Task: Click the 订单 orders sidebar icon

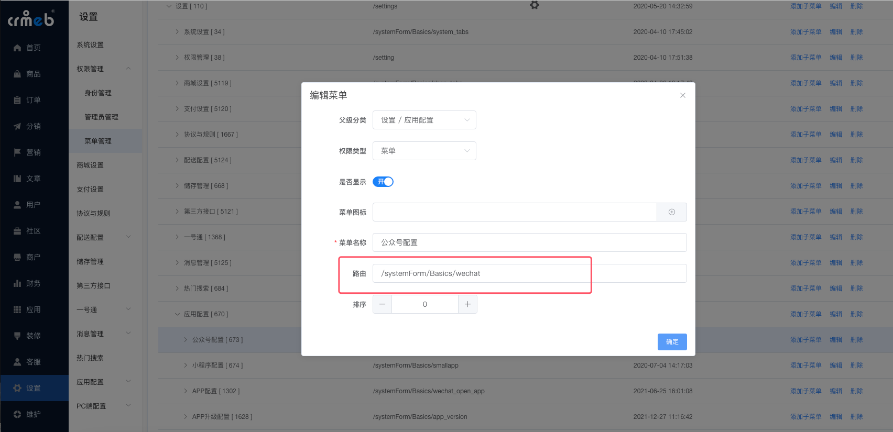Action: coord(17,100)
